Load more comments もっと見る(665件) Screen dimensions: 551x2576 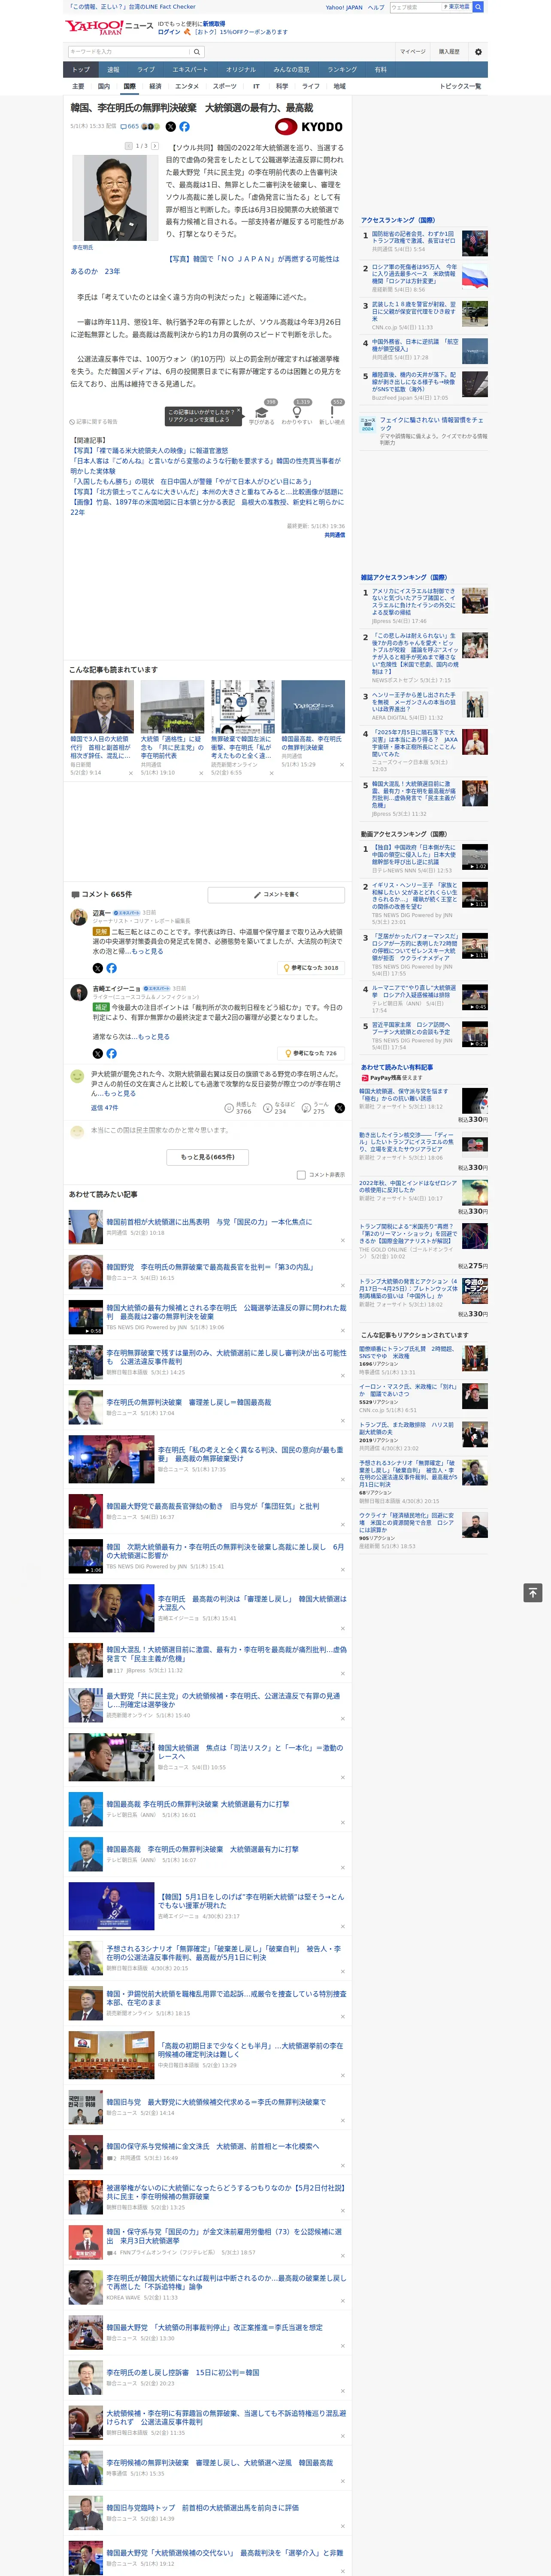[x=208, y=1157]
